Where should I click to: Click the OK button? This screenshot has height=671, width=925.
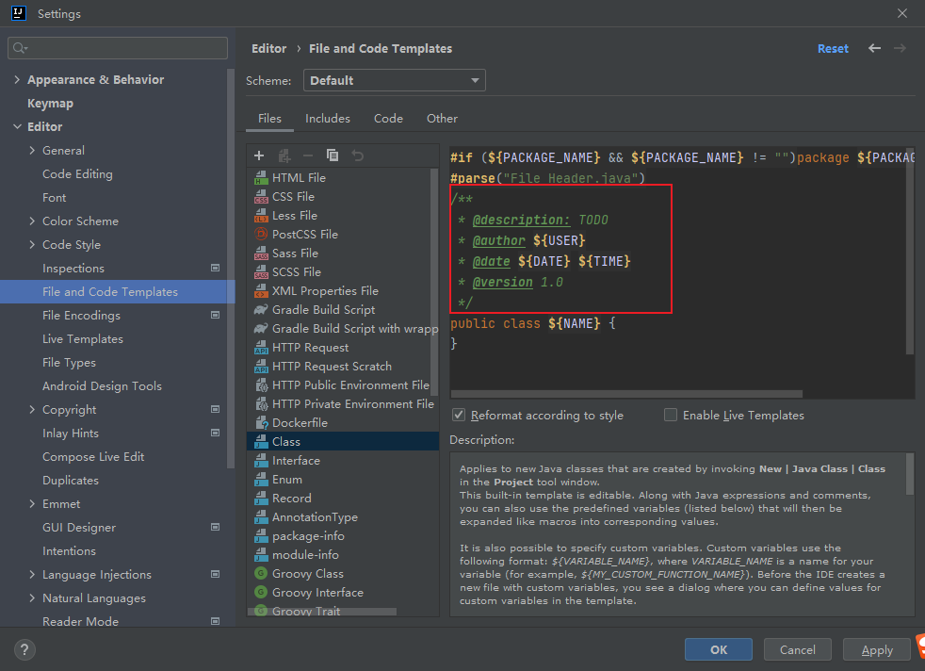[718, 649]
